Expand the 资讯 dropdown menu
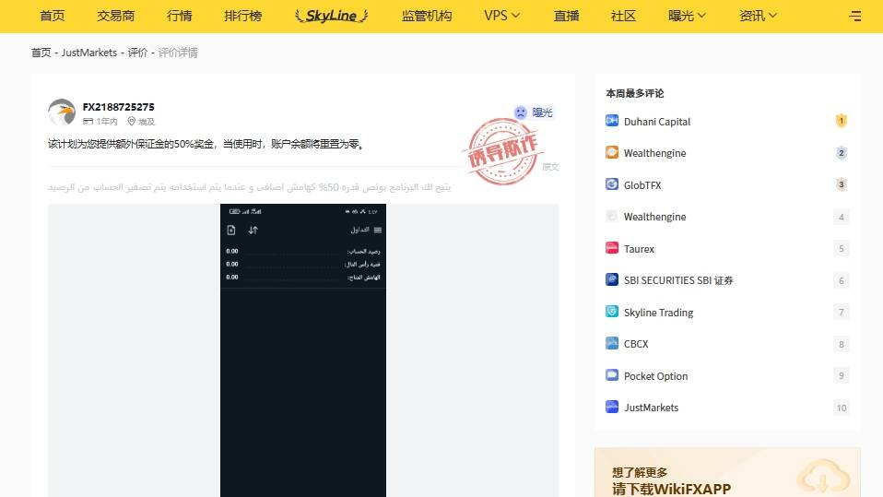883x497 pixels. coord(758,16)
